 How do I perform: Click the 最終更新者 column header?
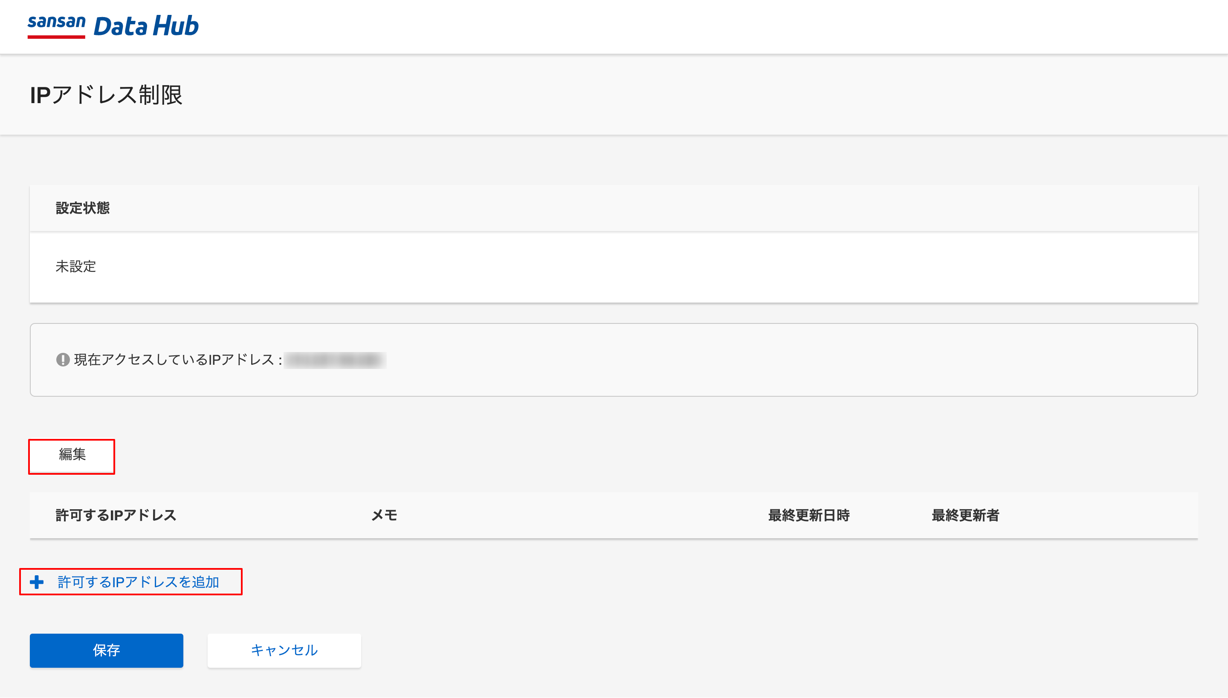coord(965,515)
